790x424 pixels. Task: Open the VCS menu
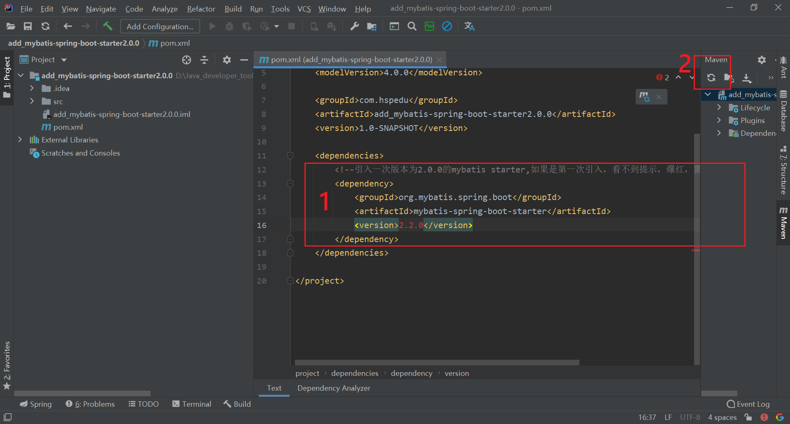tap(304, 9)
